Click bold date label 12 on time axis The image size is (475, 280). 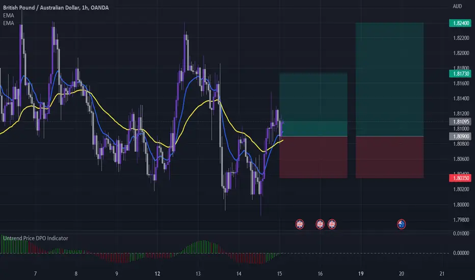[157, 274]
